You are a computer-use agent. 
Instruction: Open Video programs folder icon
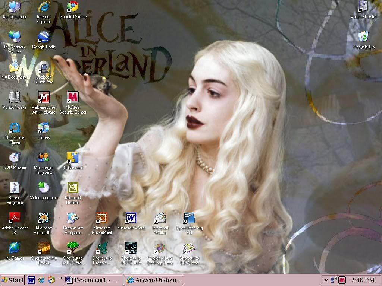coord(44,191)
